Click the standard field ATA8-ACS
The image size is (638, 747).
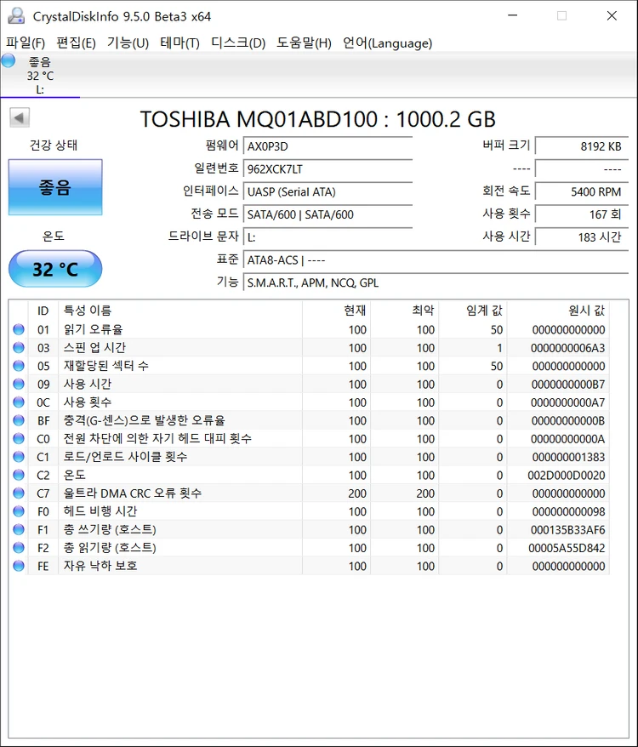(436, 259)
